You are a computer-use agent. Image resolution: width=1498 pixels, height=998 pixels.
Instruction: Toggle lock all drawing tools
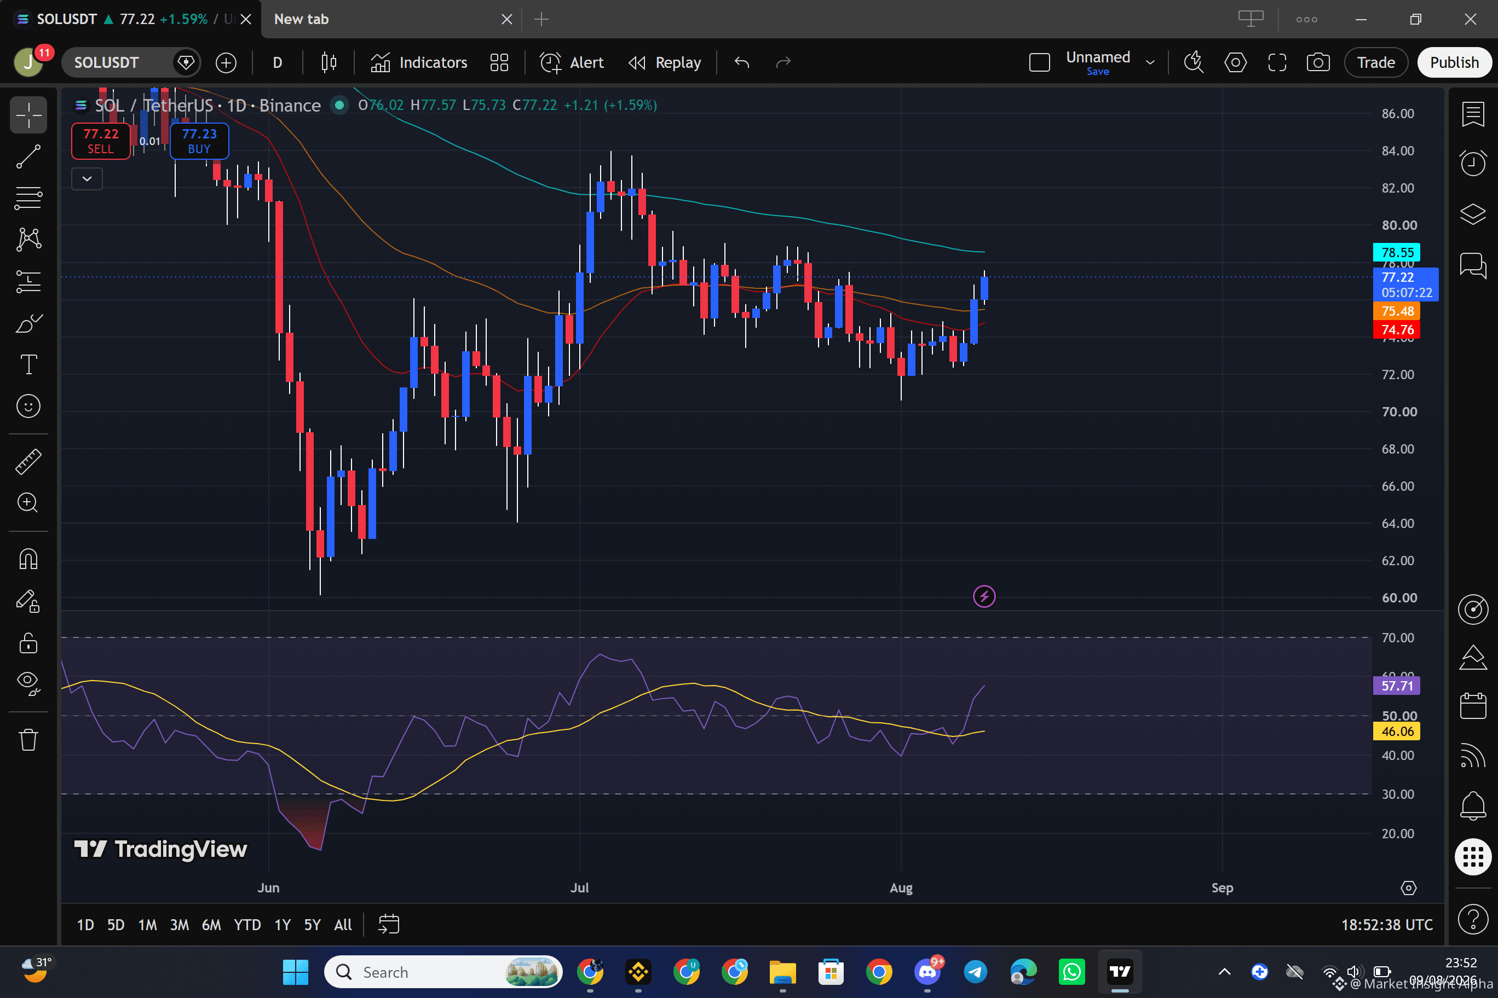(28, 643)
